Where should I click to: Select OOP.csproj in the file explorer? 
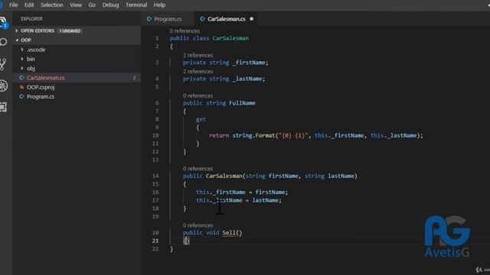tap(77, 87)
